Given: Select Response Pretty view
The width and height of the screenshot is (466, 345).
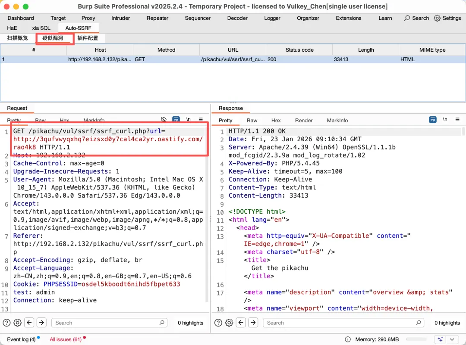Looking at the screenshot, I should pos(226,121).
